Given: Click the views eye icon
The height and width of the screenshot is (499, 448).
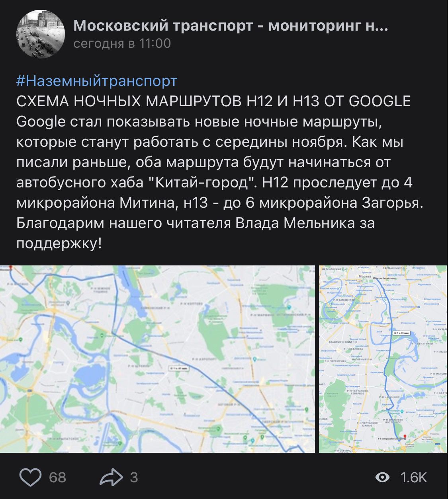Looking at the screenshot, I should (383, 477).
